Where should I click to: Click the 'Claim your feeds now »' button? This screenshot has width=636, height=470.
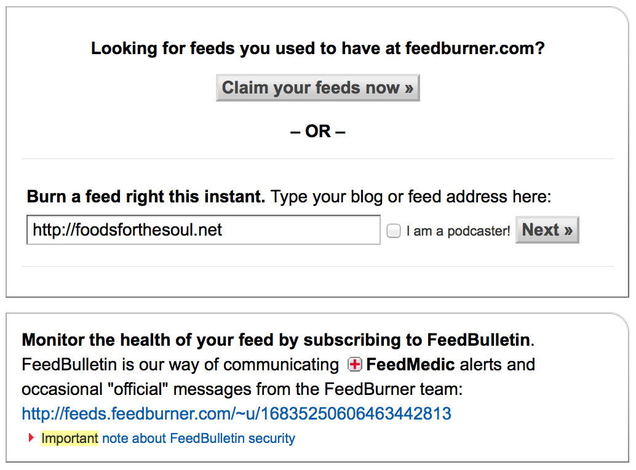[x=317, y=87]
